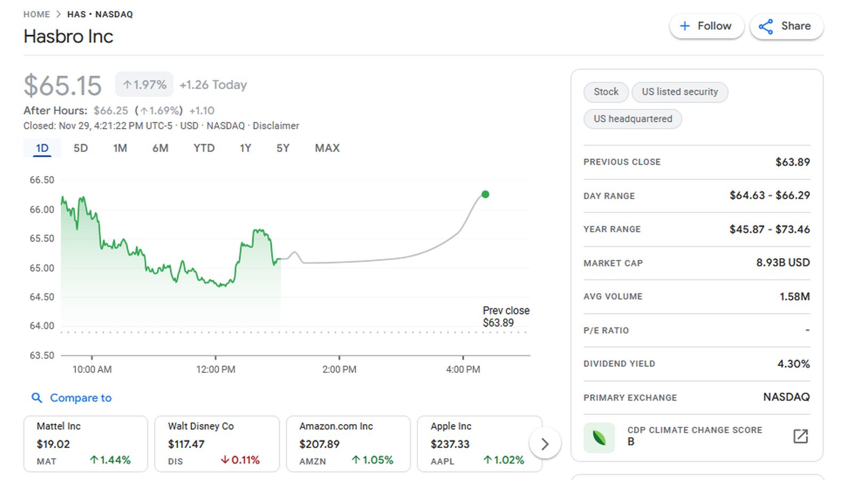Click the DIS down 0.11% change

pos(240,460)
